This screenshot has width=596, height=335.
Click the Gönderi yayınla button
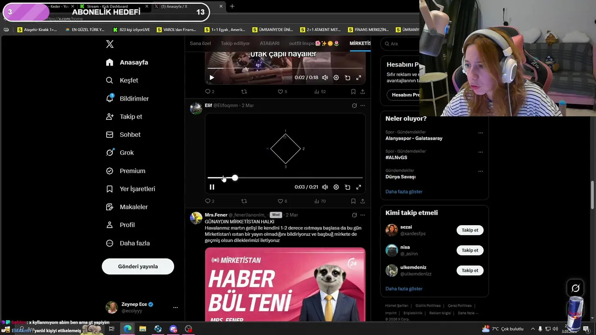(x=138, y=267)
